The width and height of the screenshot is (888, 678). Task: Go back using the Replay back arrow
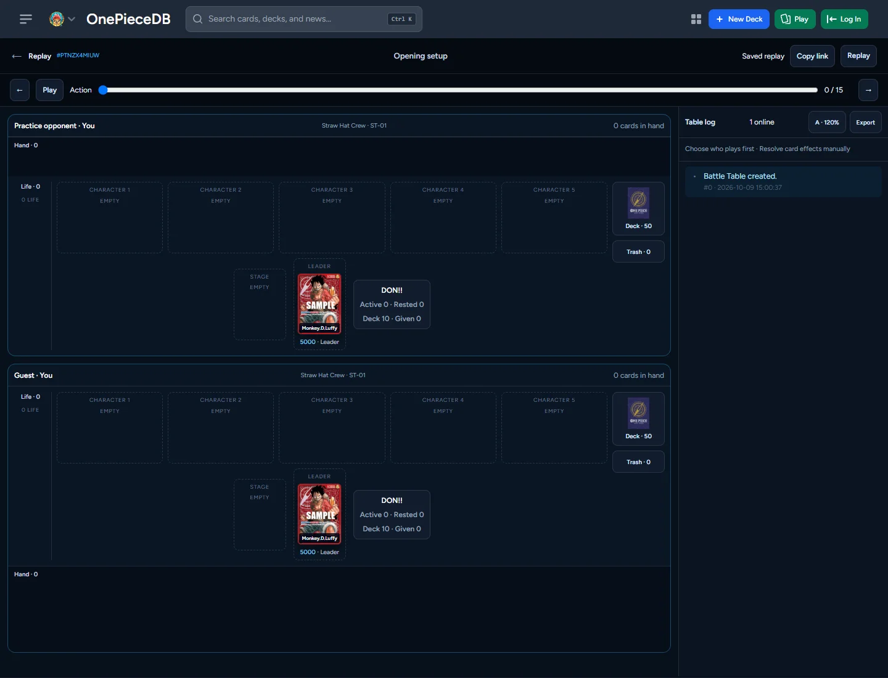pos(17,56)
